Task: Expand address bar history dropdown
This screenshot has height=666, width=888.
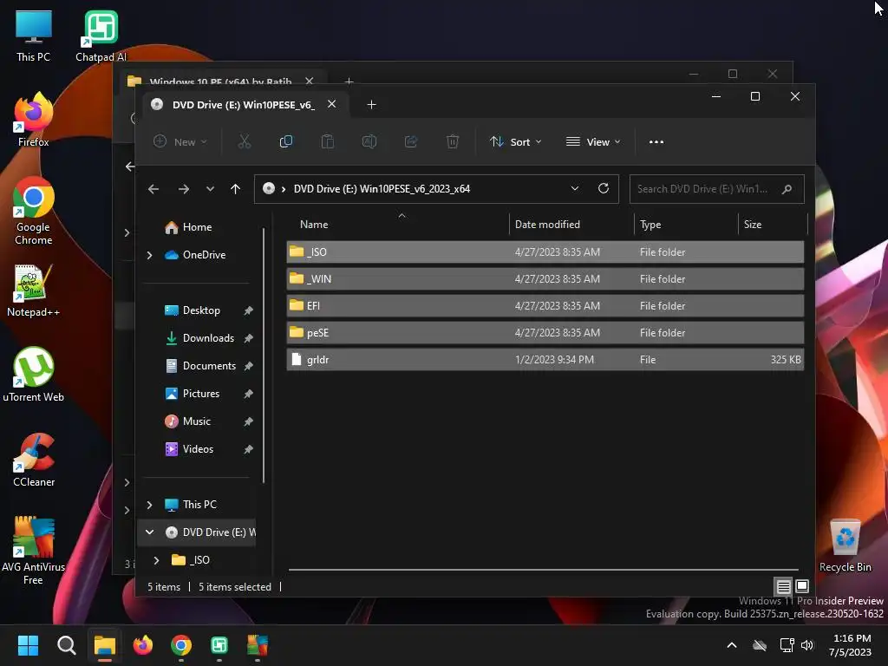Action: click(x=575, y=188)
